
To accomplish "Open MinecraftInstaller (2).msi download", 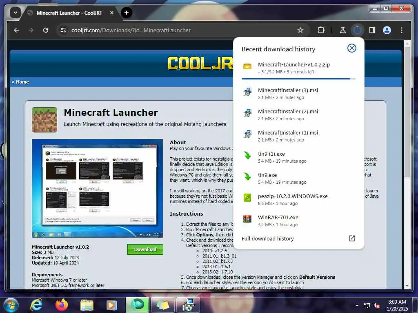I will 298,115.
